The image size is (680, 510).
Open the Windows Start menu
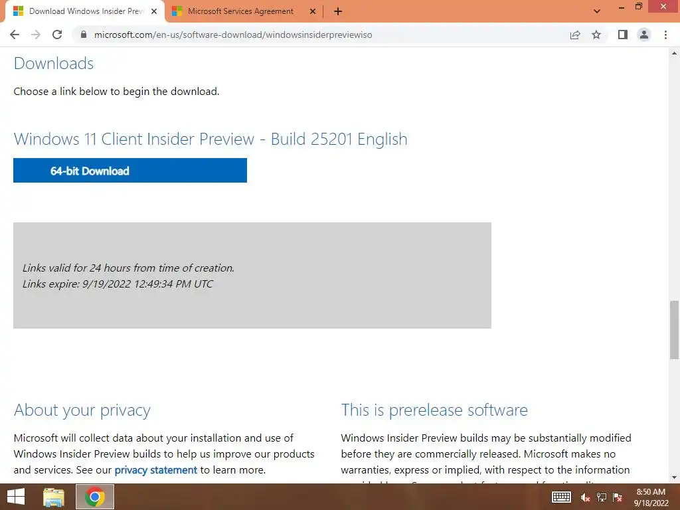16,497
